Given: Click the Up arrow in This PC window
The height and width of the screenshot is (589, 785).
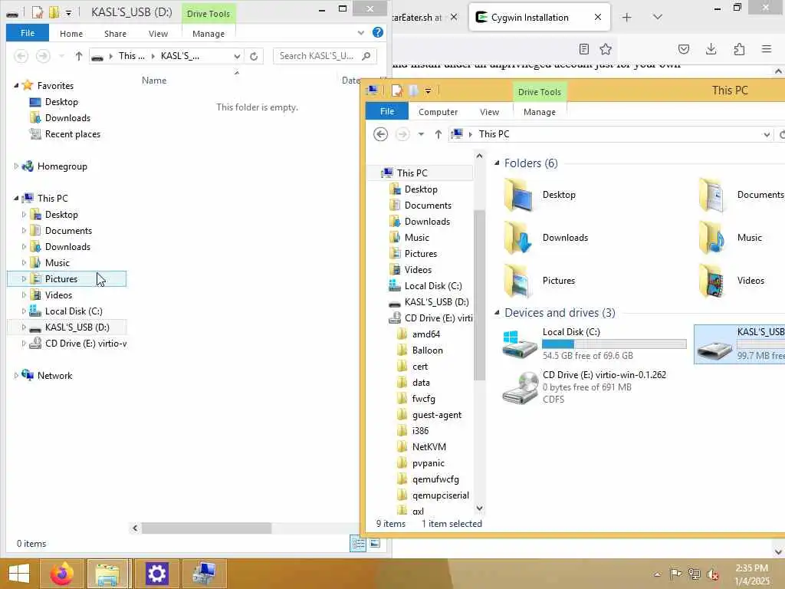Looking at the screenshot, I should point(438,134).
